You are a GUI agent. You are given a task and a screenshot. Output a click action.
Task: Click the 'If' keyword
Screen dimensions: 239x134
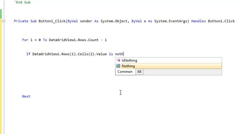(x=28, y=54)
